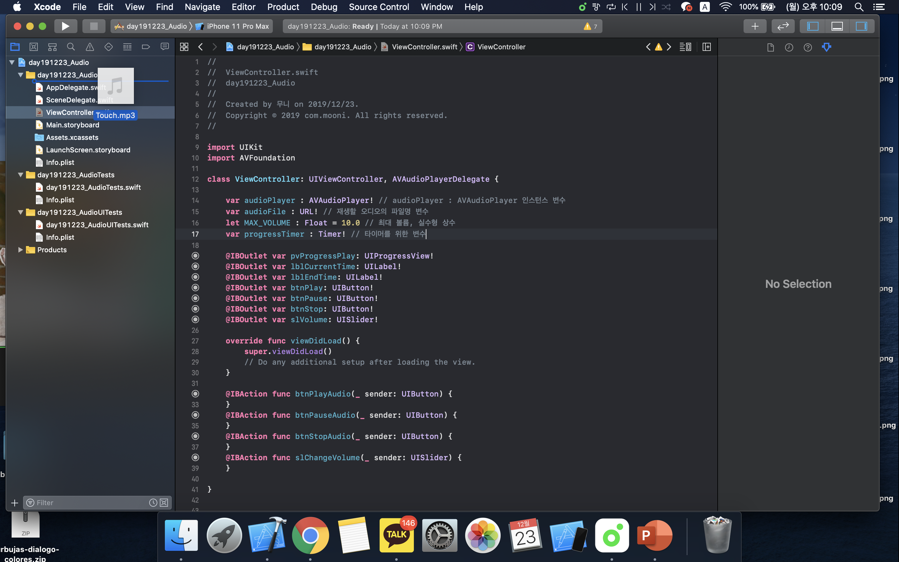Show the Quick Help inspector
The height and width of the screenshot is (562, 899).
click(x=808, y=47)
